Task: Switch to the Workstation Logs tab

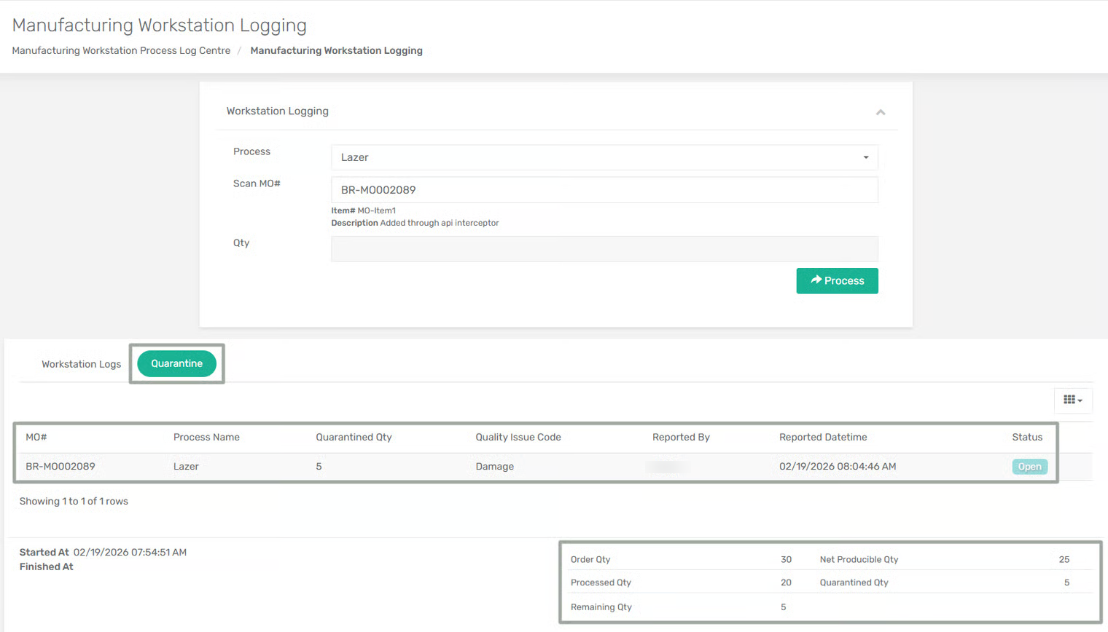Action: 81,364
